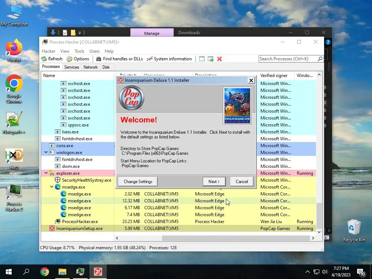Open the Manage tab in Downloads window
Viewport: 372px width, 279px height.
point(152,33)
